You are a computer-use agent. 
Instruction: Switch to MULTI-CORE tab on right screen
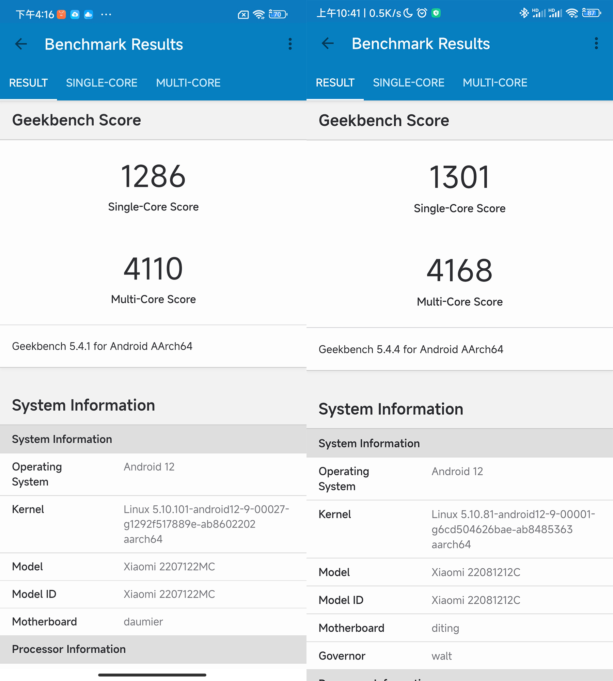495,82
